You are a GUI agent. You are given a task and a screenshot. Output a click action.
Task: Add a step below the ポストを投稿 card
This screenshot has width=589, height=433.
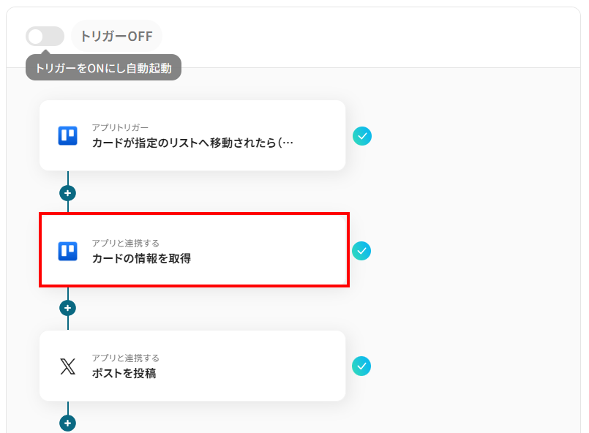pos(67,423)
